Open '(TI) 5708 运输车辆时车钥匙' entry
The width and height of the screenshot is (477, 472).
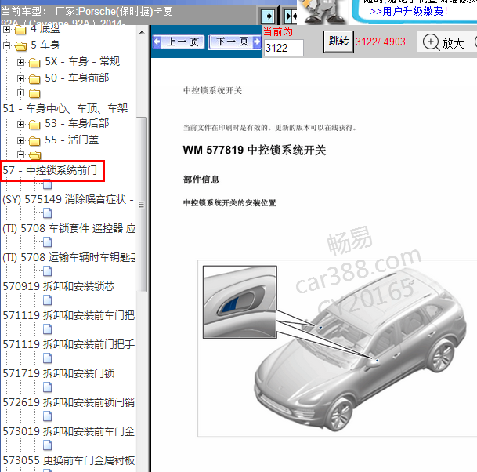(x=68, y=257)
